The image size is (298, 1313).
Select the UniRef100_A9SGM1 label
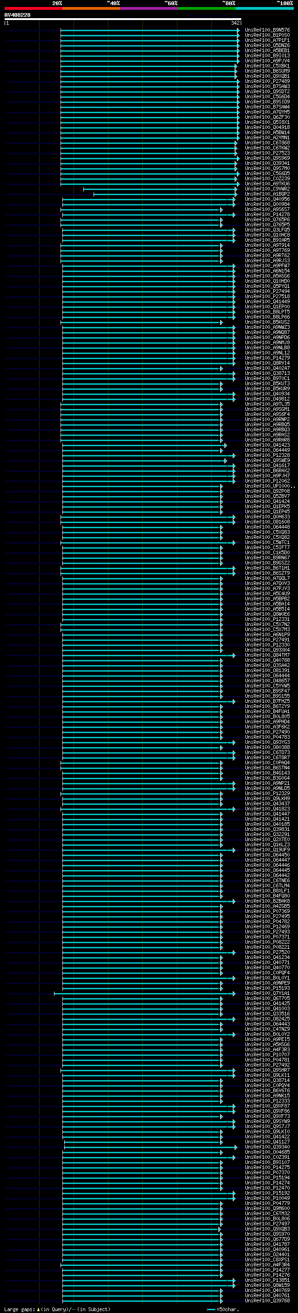[267, 409]
